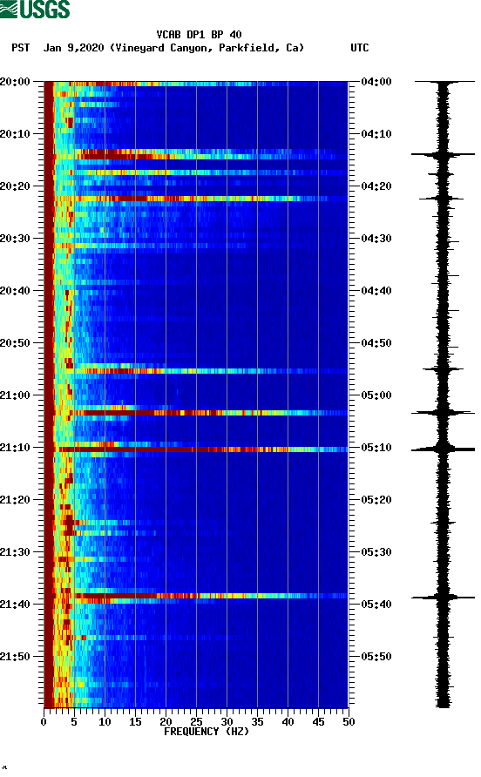
Task: Click the '21:00' PST time label
Action: [16, 395]
